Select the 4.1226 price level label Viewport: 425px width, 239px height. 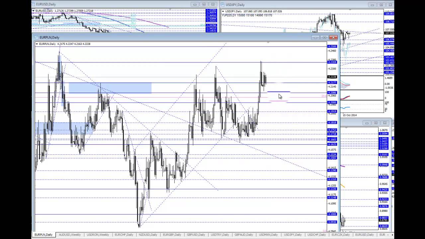click(x=332, y=189)
